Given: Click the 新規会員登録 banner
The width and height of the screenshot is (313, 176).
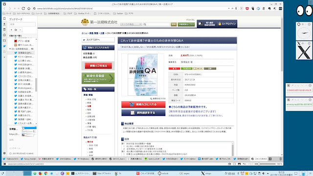Looking at the screenshot, I should pos(98,78).
